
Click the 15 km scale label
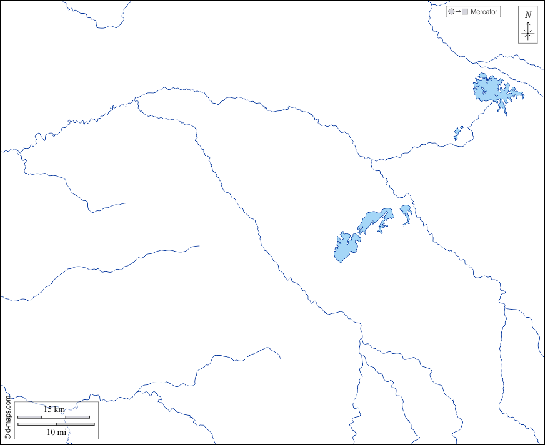pyautogui.click(x=54, y=409)
